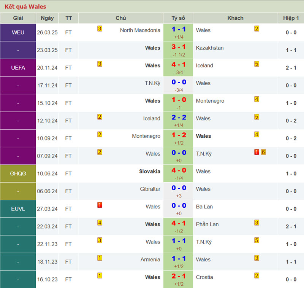Click the yellow card 4 icon beside Wales on 22.03.24

(100, 223)
